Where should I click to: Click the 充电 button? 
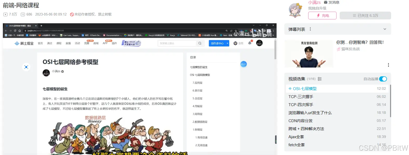point(322,16)
